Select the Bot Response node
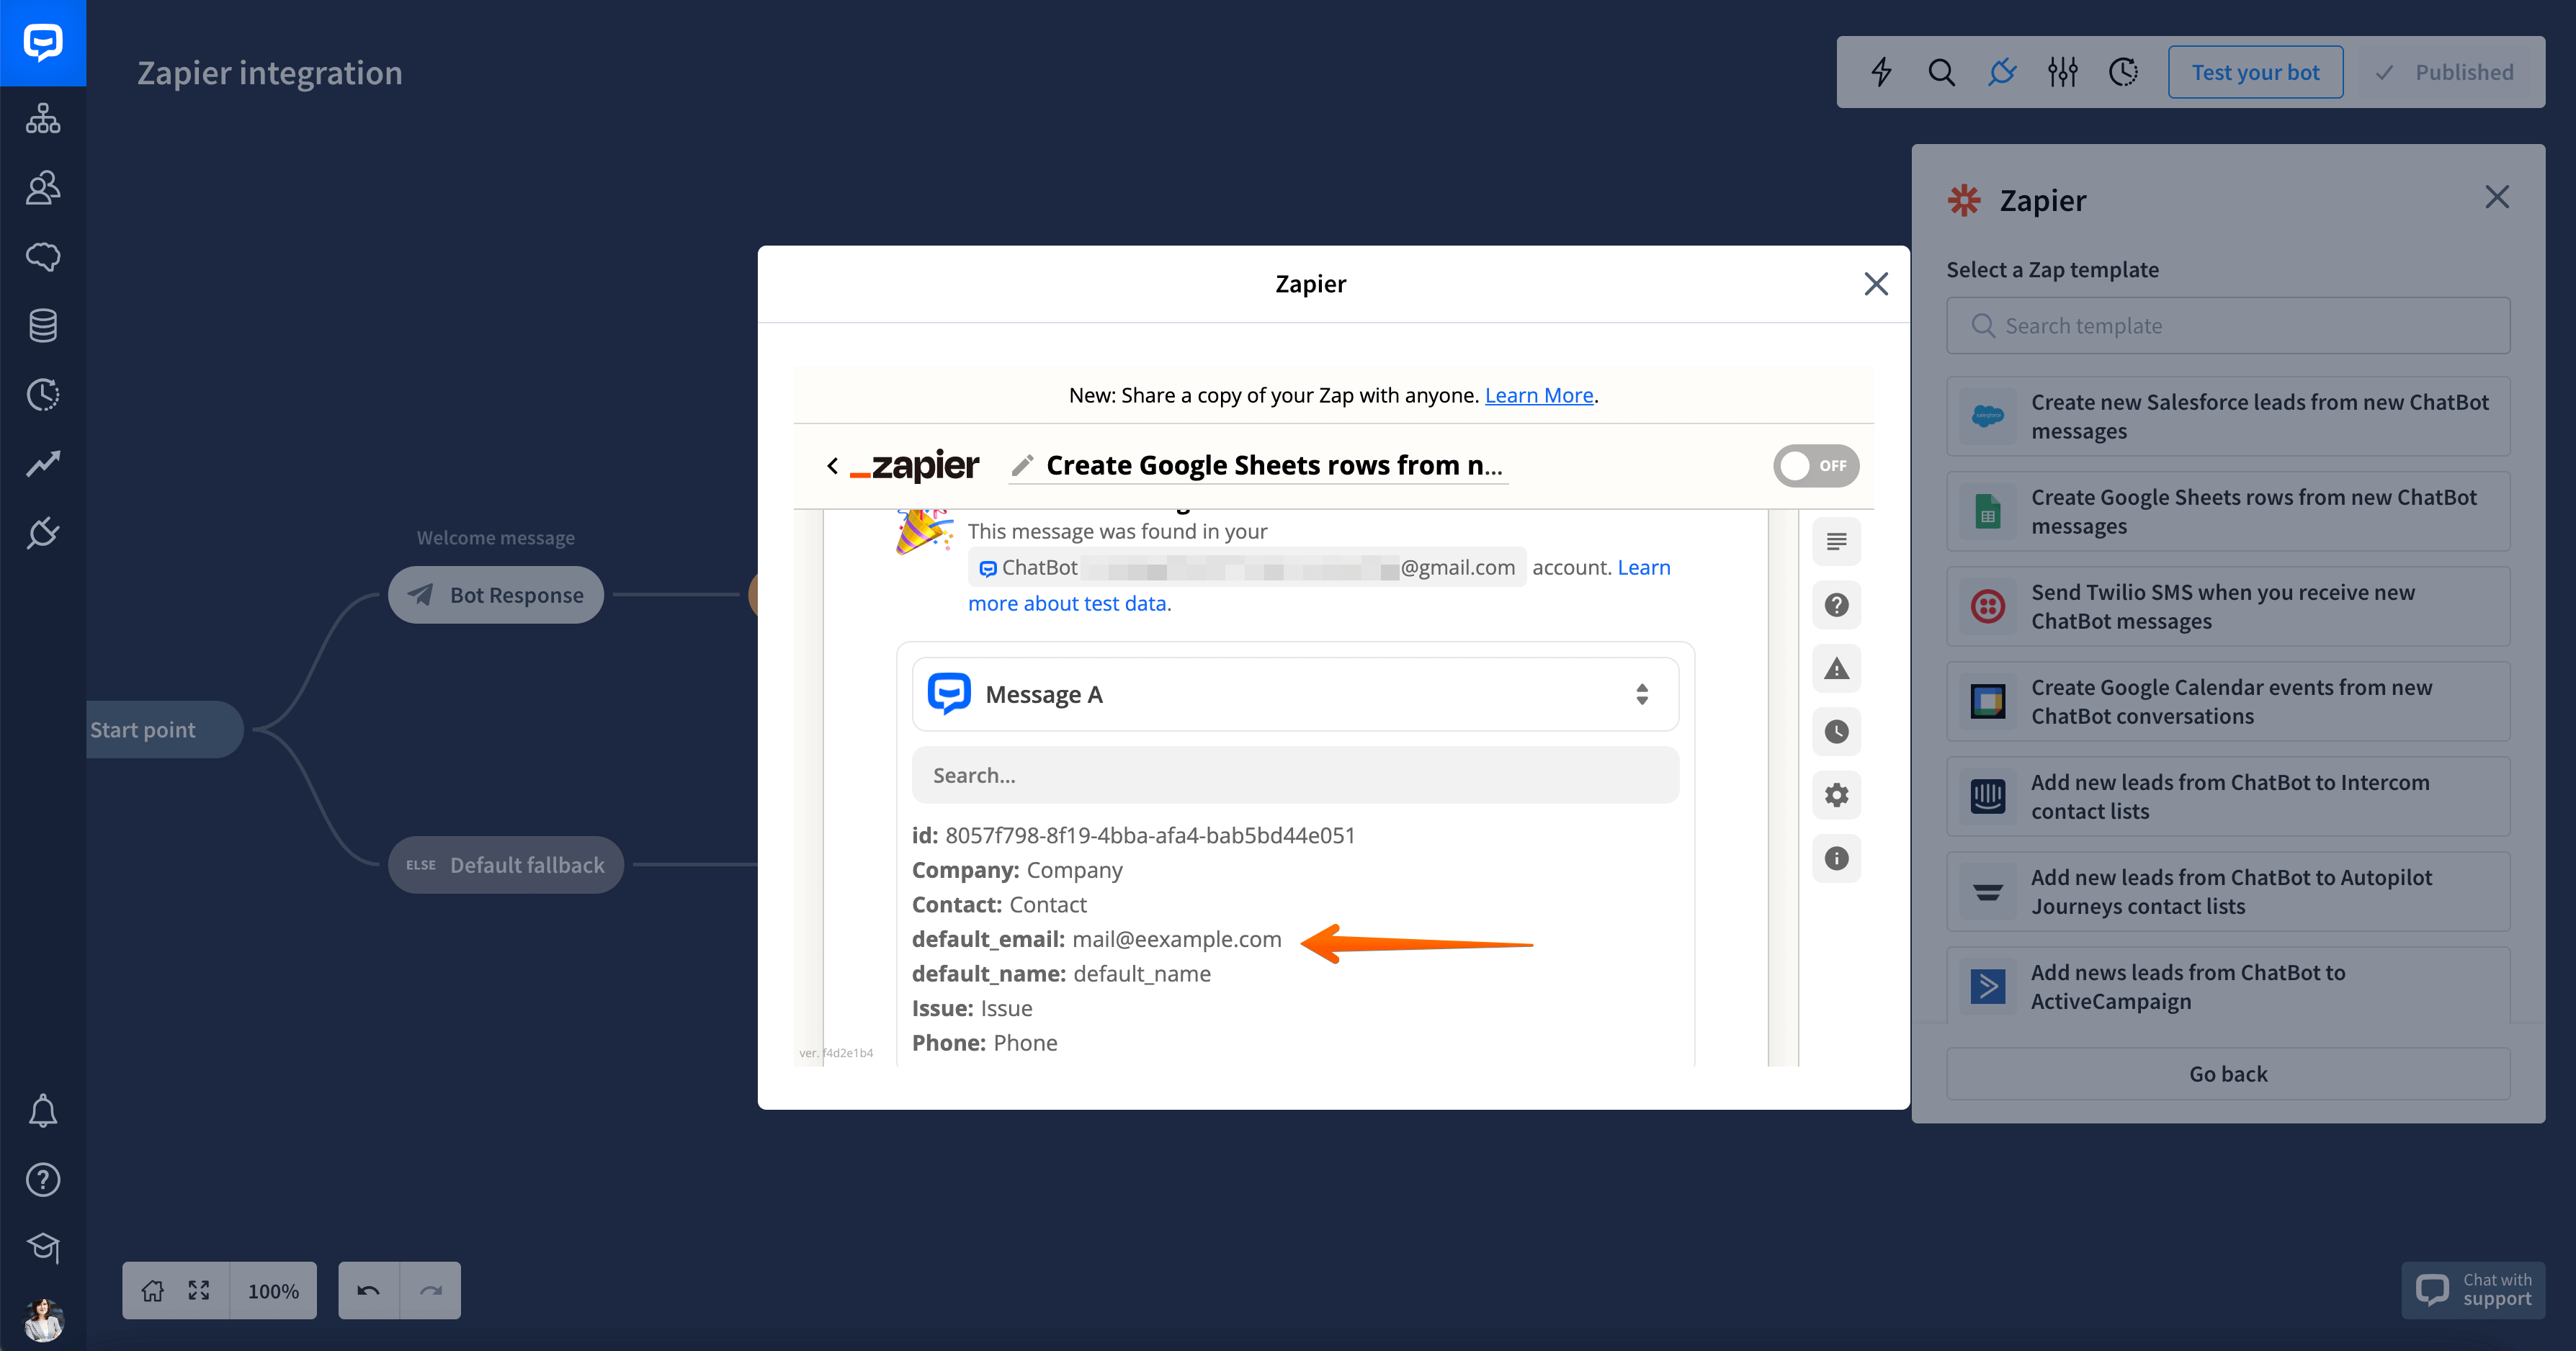 click(496, 595)
